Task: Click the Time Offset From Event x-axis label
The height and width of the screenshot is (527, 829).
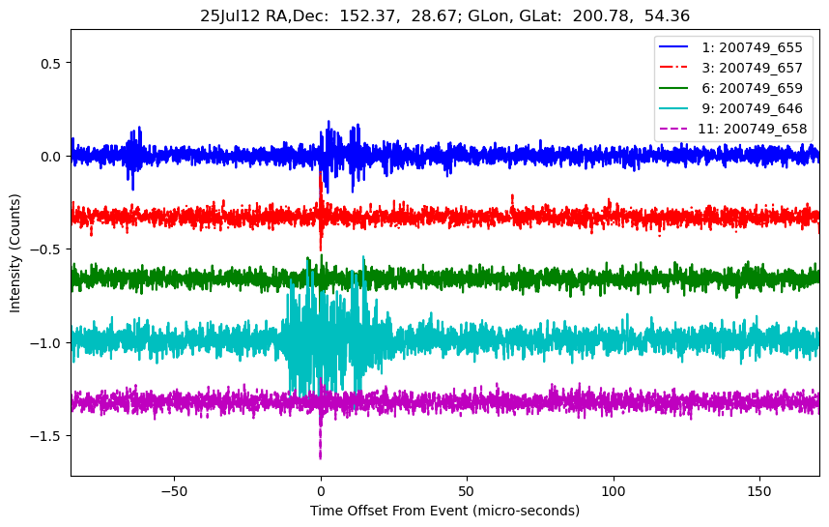Action: (x=444, y=512)
